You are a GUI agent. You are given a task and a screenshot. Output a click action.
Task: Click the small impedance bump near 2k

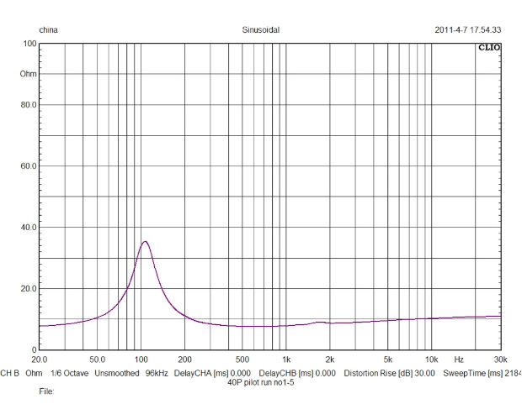(320, 322)
